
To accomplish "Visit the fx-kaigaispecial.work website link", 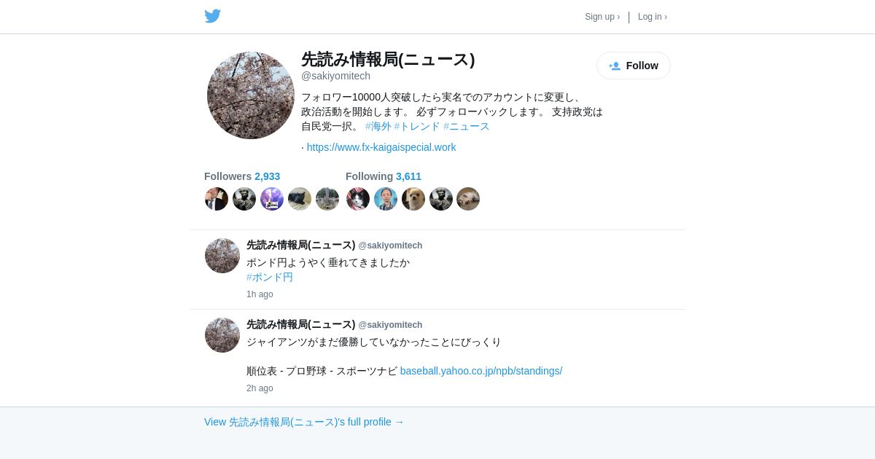I will pos(381,147).
